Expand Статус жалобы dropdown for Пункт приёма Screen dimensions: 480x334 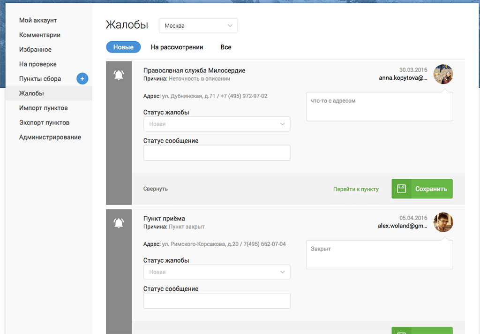(217, 272)
